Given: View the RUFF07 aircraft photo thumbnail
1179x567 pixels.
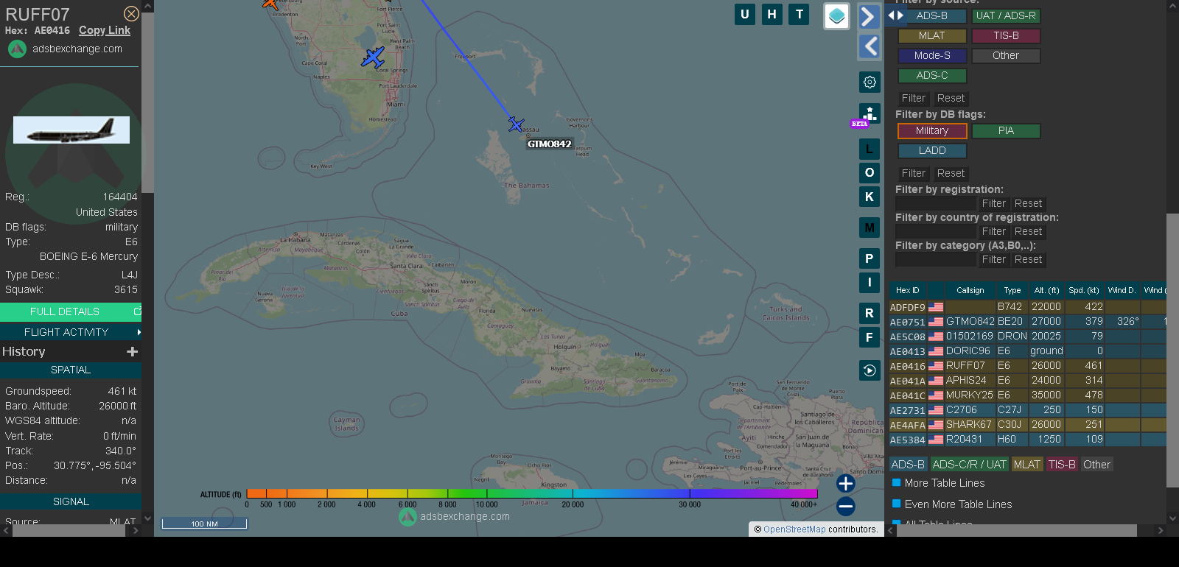Looking at the screenshot, I should (x=71, y=130).
